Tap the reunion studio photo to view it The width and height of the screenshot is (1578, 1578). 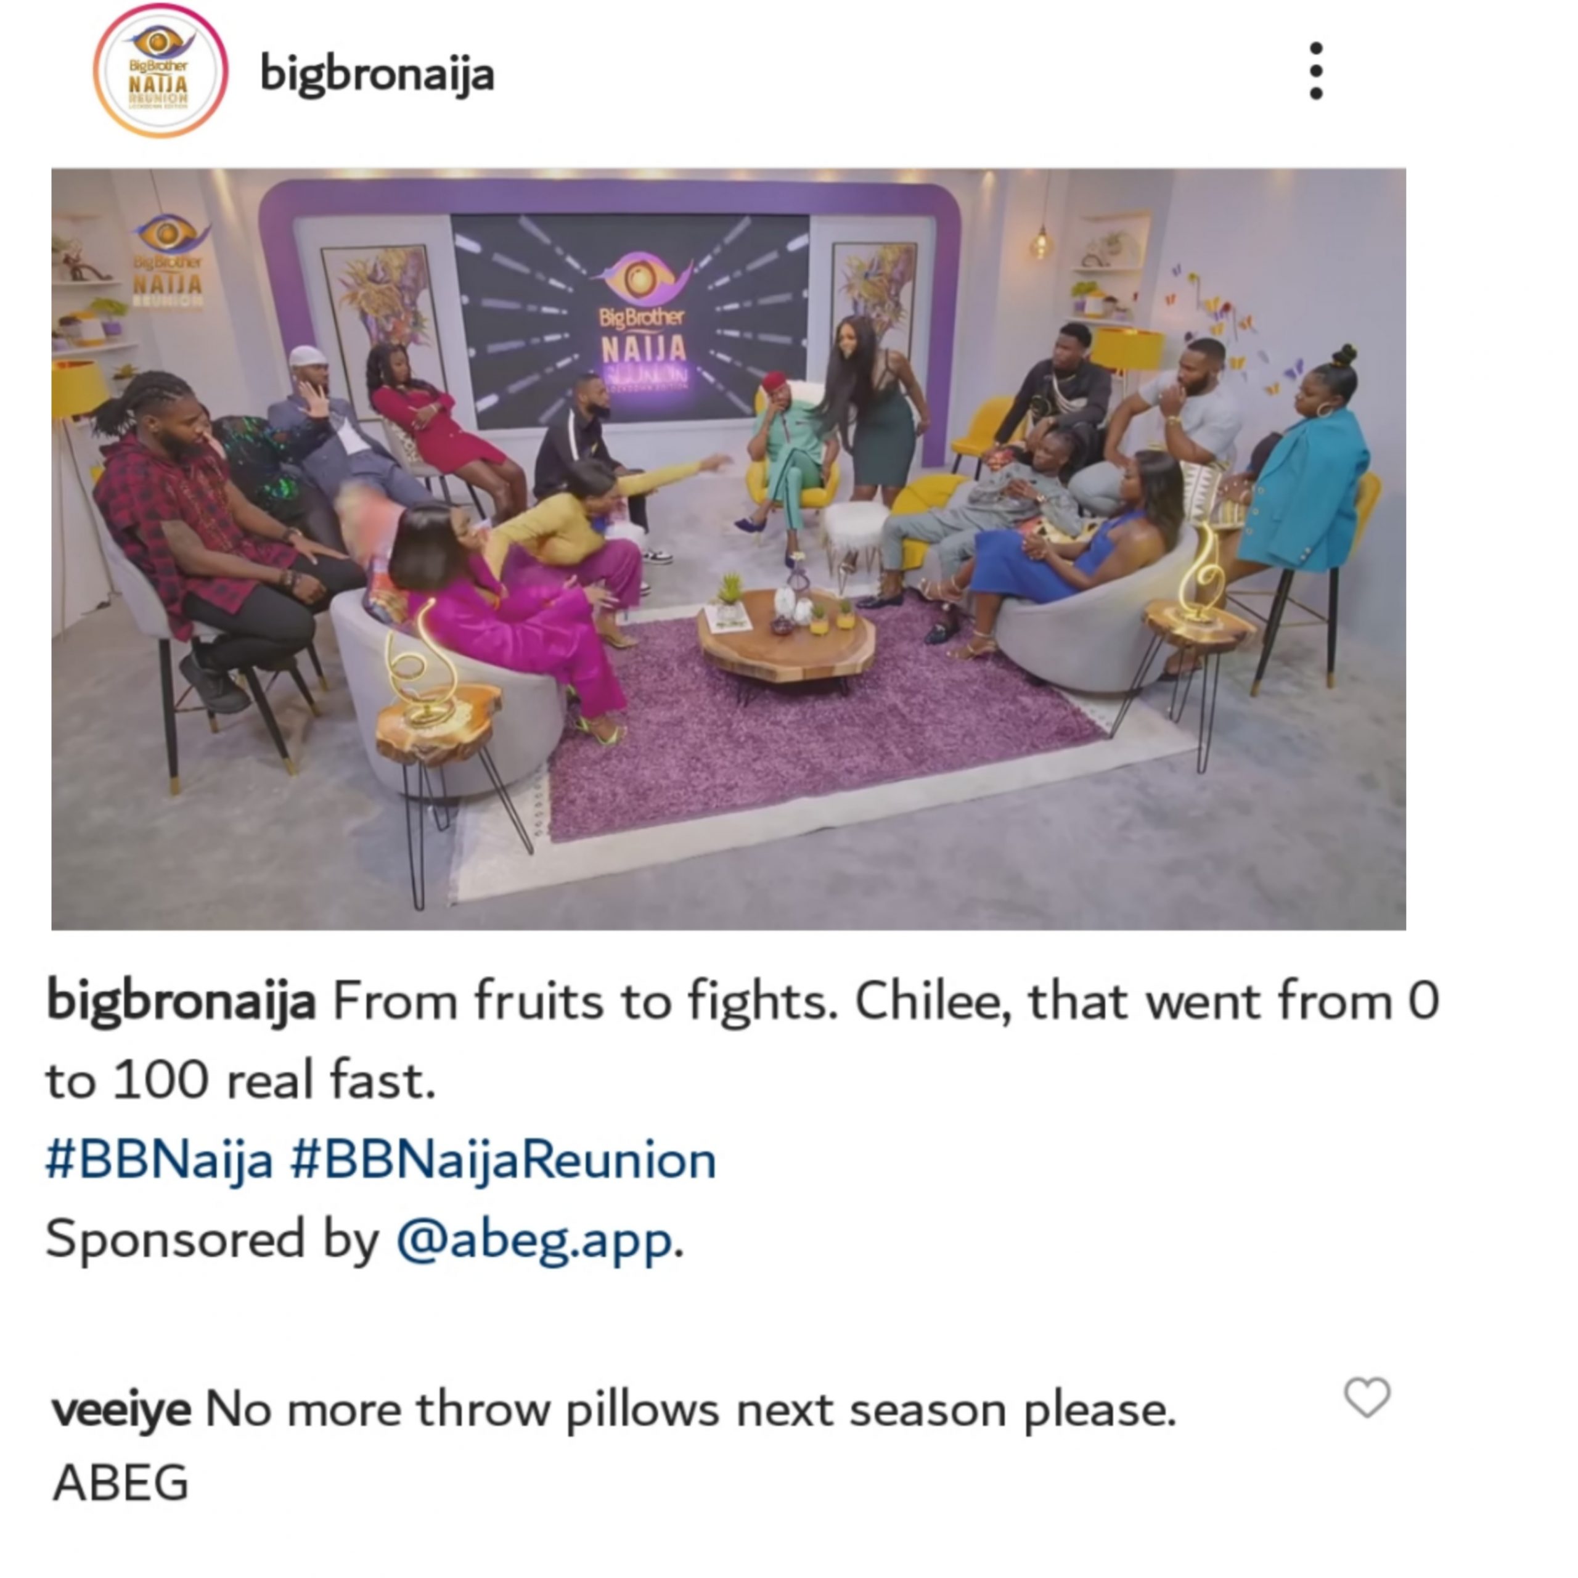click(x=729, y=549)
